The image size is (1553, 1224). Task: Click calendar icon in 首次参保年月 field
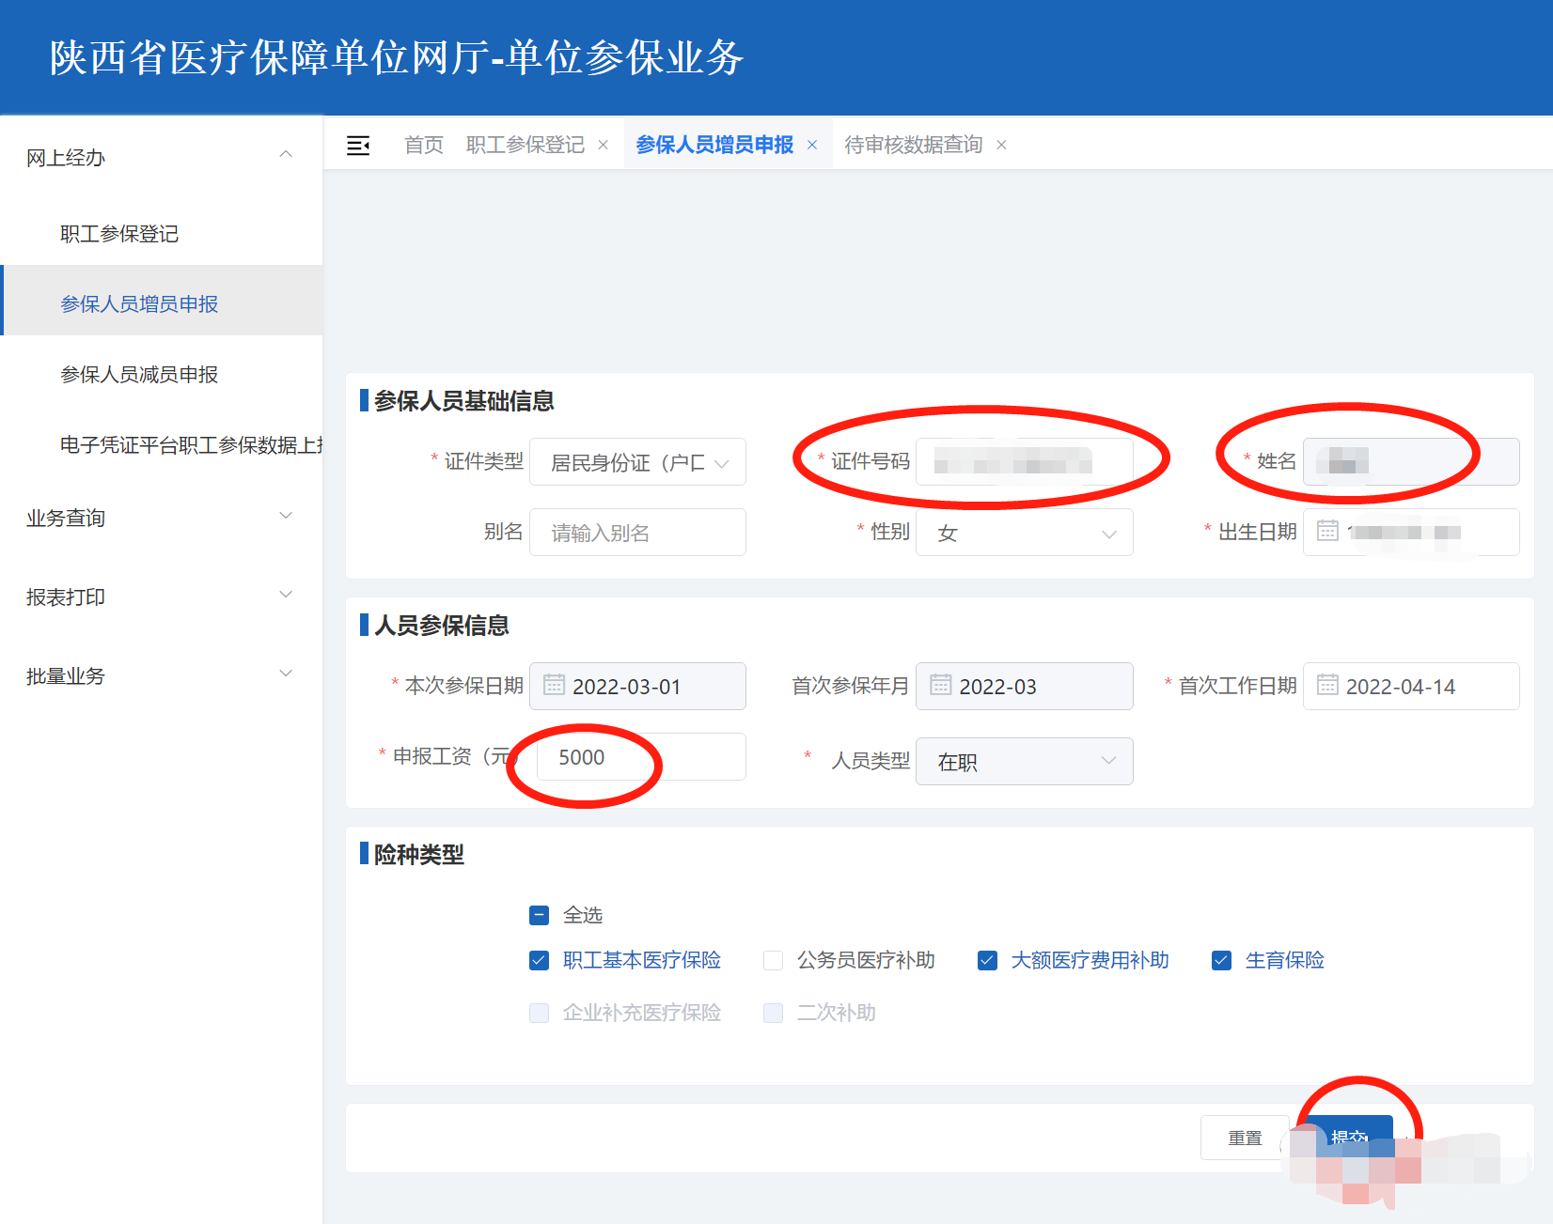pyautogui.click(x=941, y=685)
